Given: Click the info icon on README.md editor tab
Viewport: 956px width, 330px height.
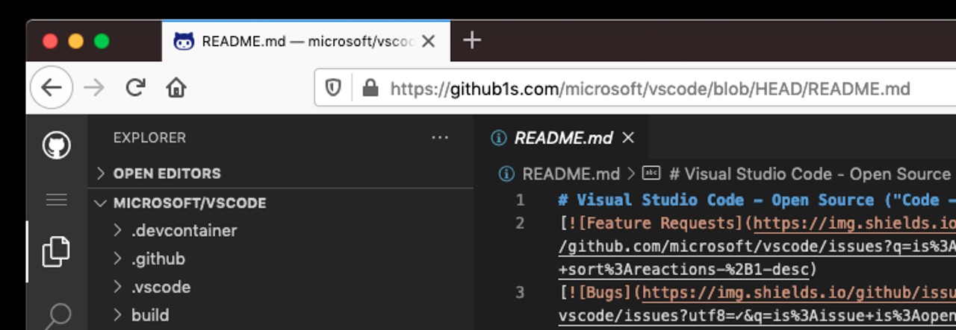Looking at the screenshot, I should coord(498,138).
